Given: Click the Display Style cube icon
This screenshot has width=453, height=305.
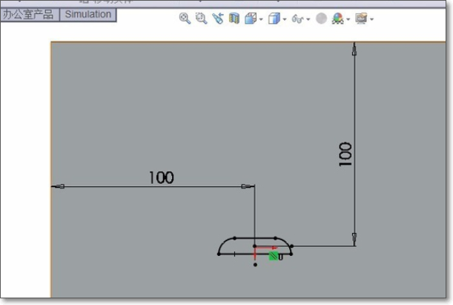Looking at the screenshot, I should (274, 19).
